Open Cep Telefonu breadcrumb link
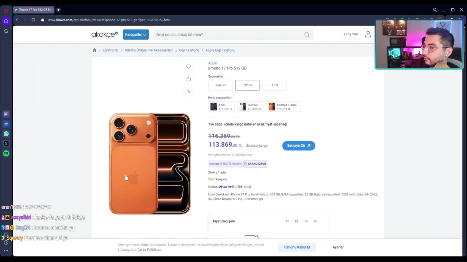The image size is (467, 262). coord(189,50)
